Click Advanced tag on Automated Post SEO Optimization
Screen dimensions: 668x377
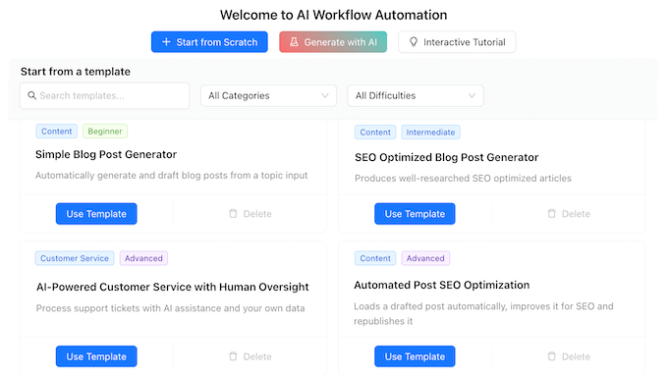(425, 258)
